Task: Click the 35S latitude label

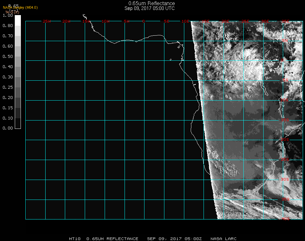Action: click(286, 199)
